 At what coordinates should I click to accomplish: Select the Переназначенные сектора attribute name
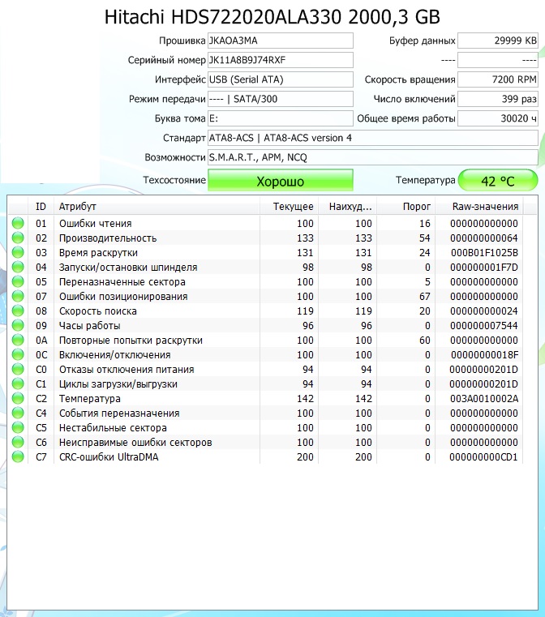122,281
